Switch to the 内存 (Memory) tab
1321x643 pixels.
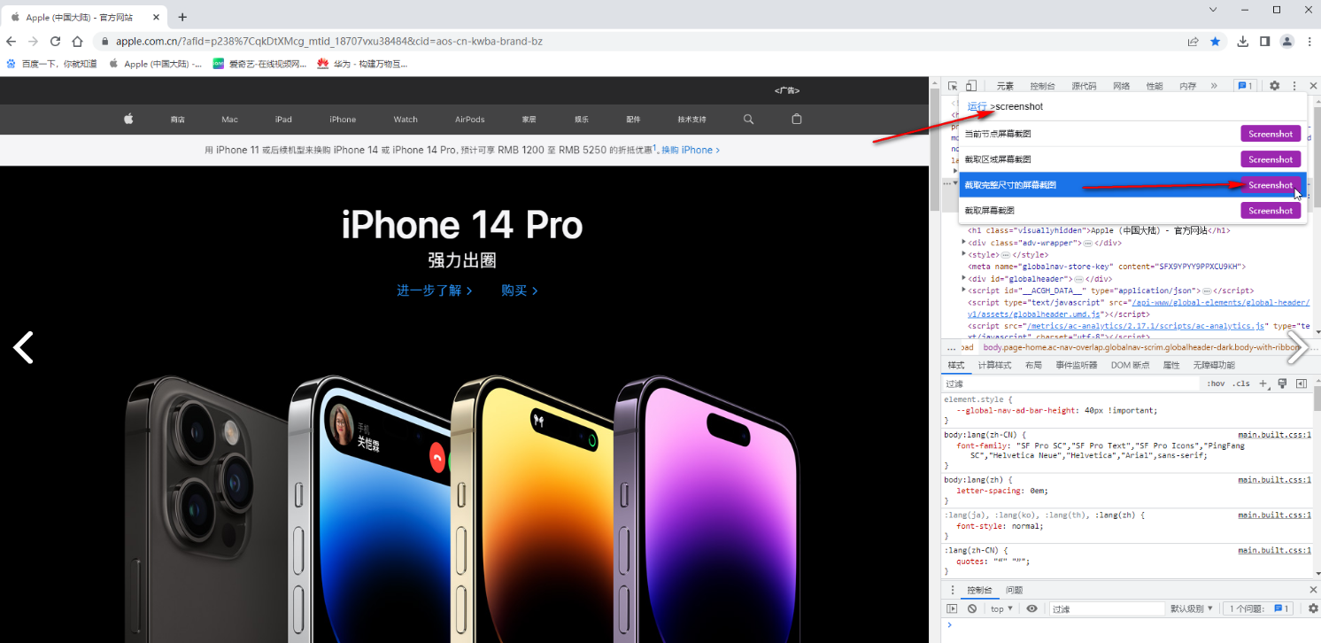(1187, 86)
